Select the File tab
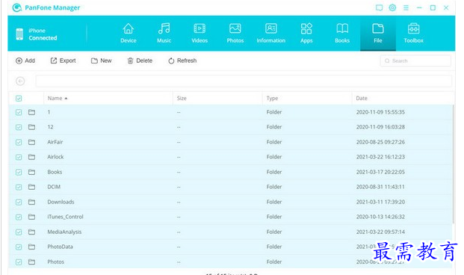The height and width of the screenshot is (275, 464). point(378,33)
